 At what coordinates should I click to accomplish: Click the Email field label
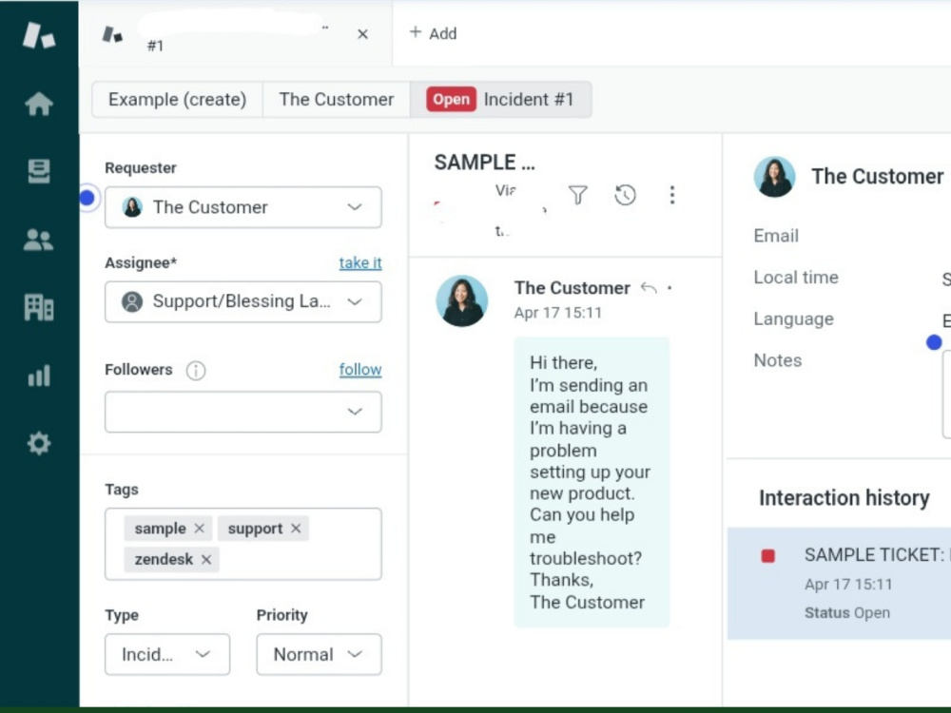pos(776,236)
